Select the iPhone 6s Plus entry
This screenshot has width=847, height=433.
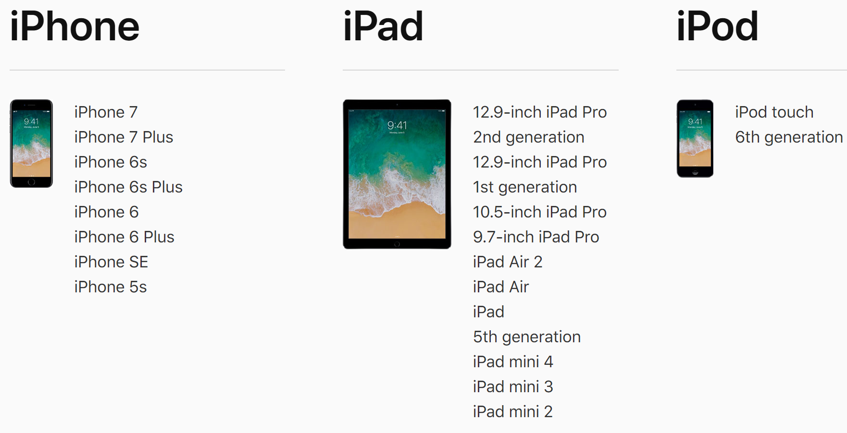click(128, 187)
